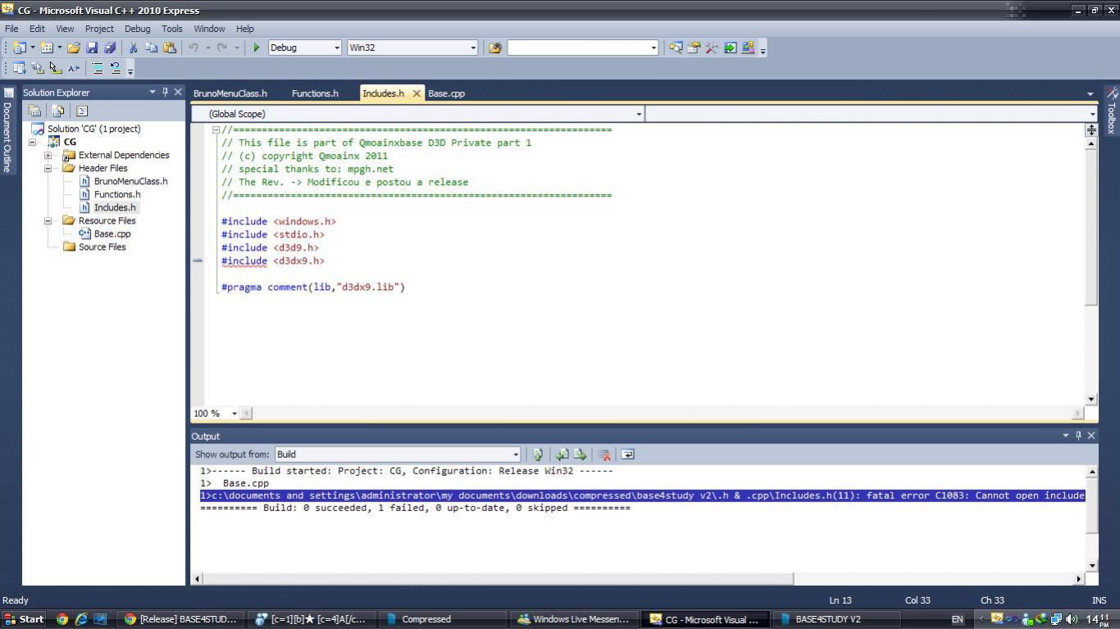This screenshot has height=629, width=1120.
Task: Collapse the Resource Files folder
Action: [48, 220]
